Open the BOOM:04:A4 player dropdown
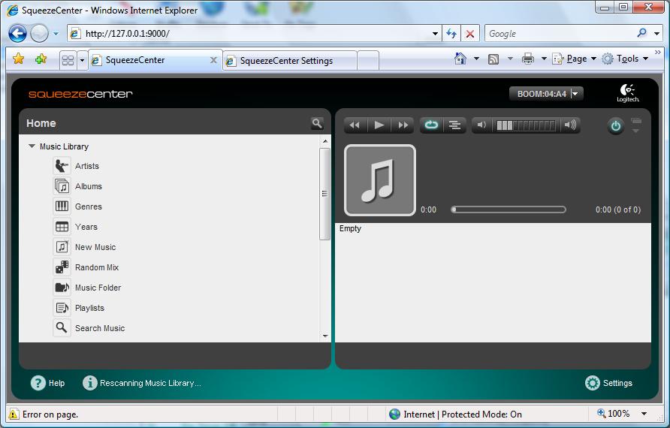Screen dimensions: 670x428 point(575,94)
